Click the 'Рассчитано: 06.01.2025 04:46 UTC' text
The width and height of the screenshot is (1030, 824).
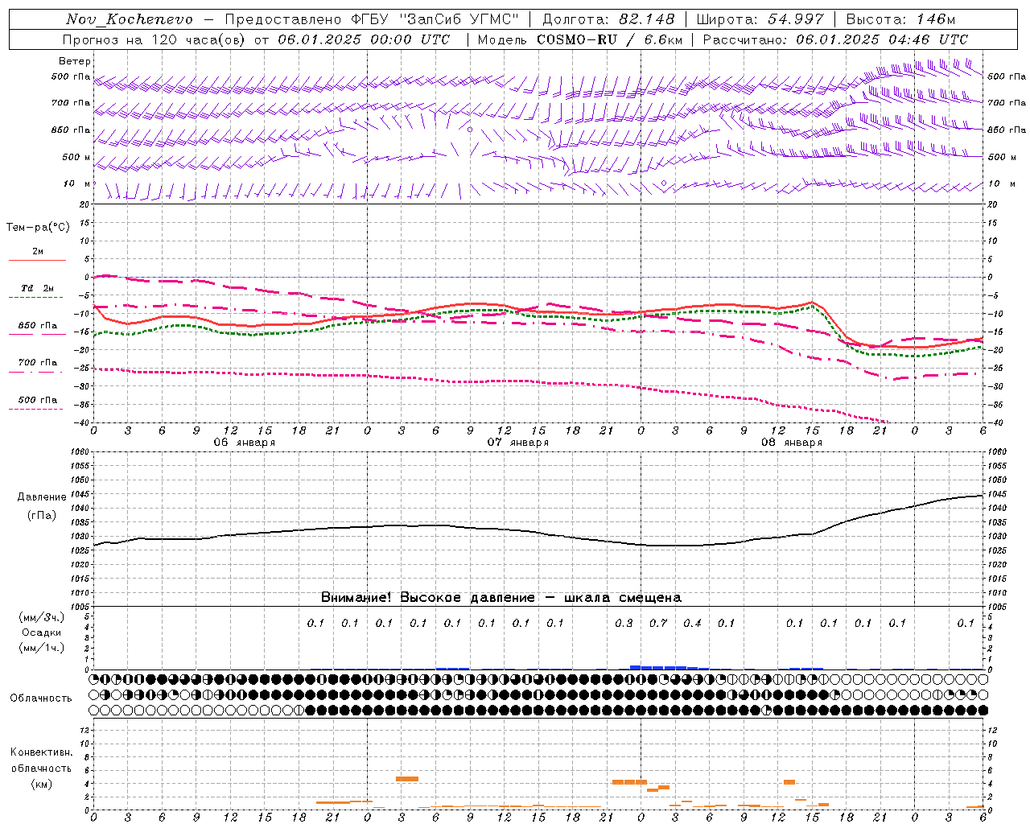[835, 39]
